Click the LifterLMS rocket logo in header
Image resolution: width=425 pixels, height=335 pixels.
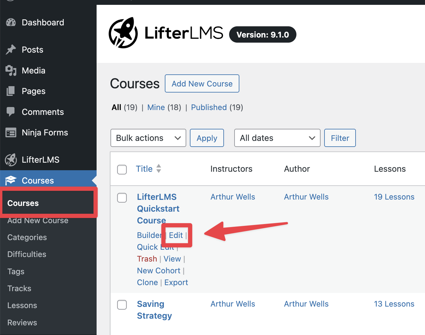coord(123,33)
